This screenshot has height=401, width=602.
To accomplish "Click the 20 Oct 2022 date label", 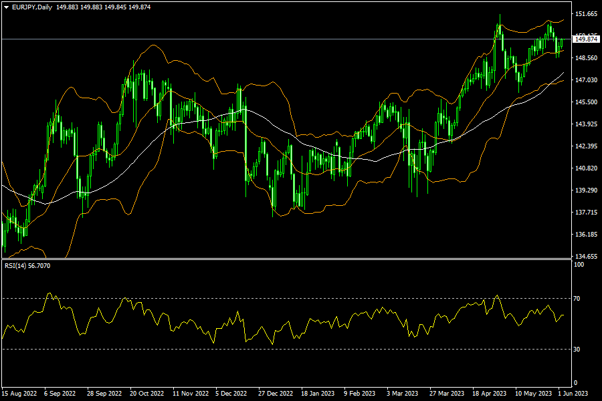I will (146, 394).
